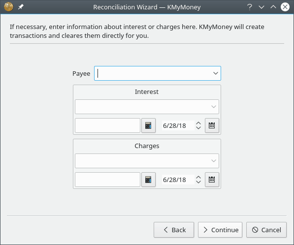The width and height of the screenshot is (294, 245).
Task: Click the Interest date 6/28/18 field
Action: pos(178,125)
